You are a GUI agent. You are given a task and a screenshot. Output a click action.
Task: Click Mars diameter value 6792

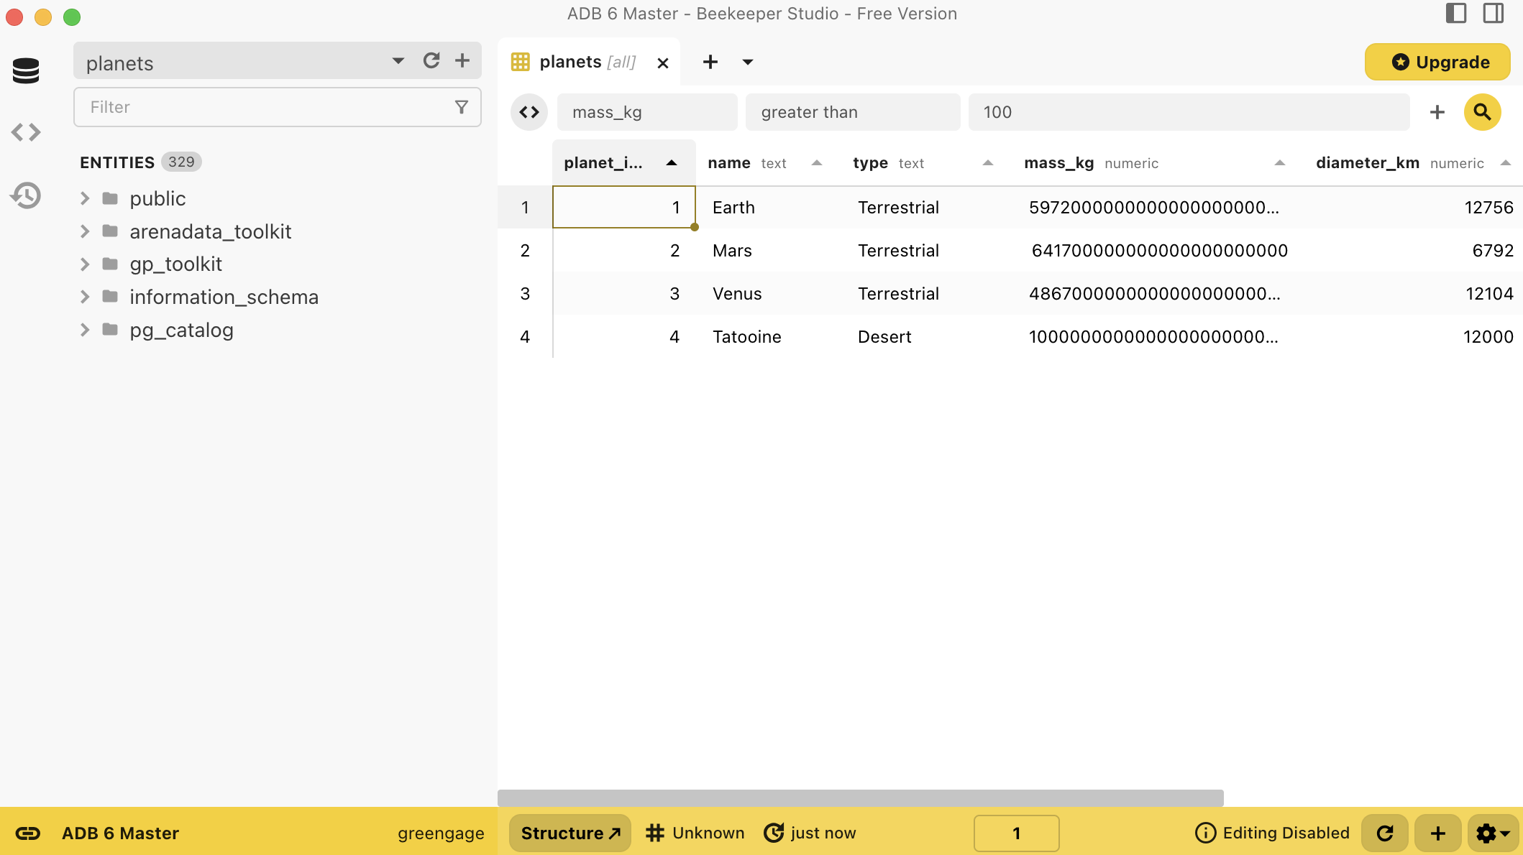(x=1493, y=251)
